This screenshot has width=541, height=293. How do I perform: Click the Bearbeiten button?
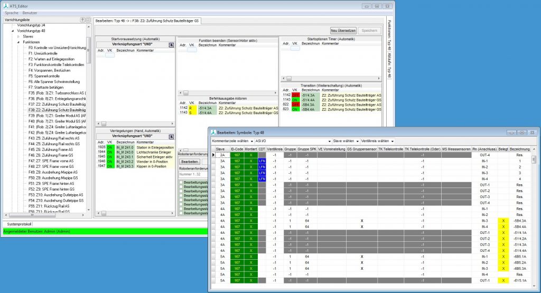190,162
